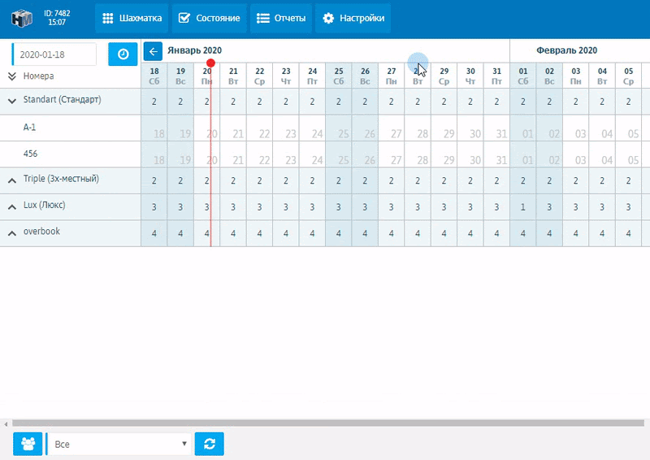The height and width of the screenshot is (460, 650).
Task: Expand the overbook category
Action: [x=12, y=232]
